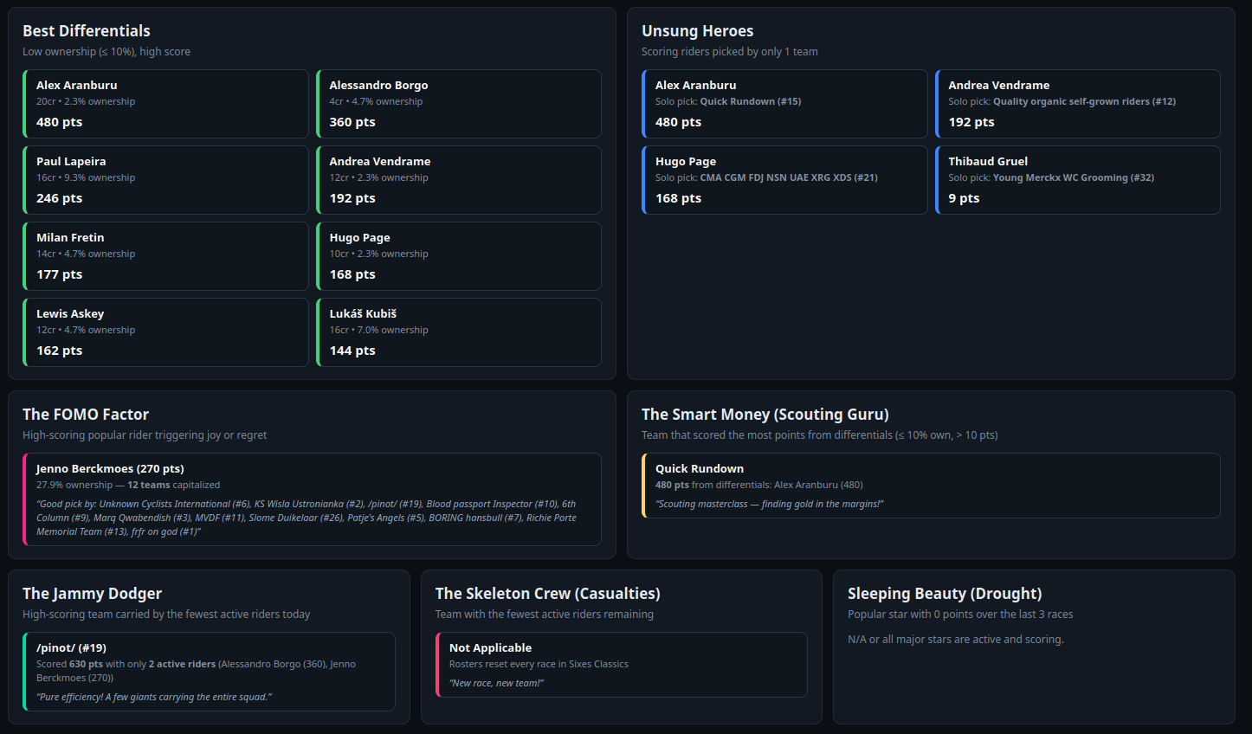Select Andrea Vendrame 12cr differential card
Image resolution: width=1252 pixels, height=734 pixels.
tap(459, 180)
